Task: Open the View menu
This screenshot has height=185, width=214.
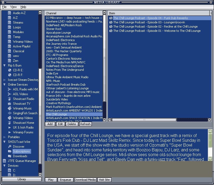Action: click(x=13, y=7)
